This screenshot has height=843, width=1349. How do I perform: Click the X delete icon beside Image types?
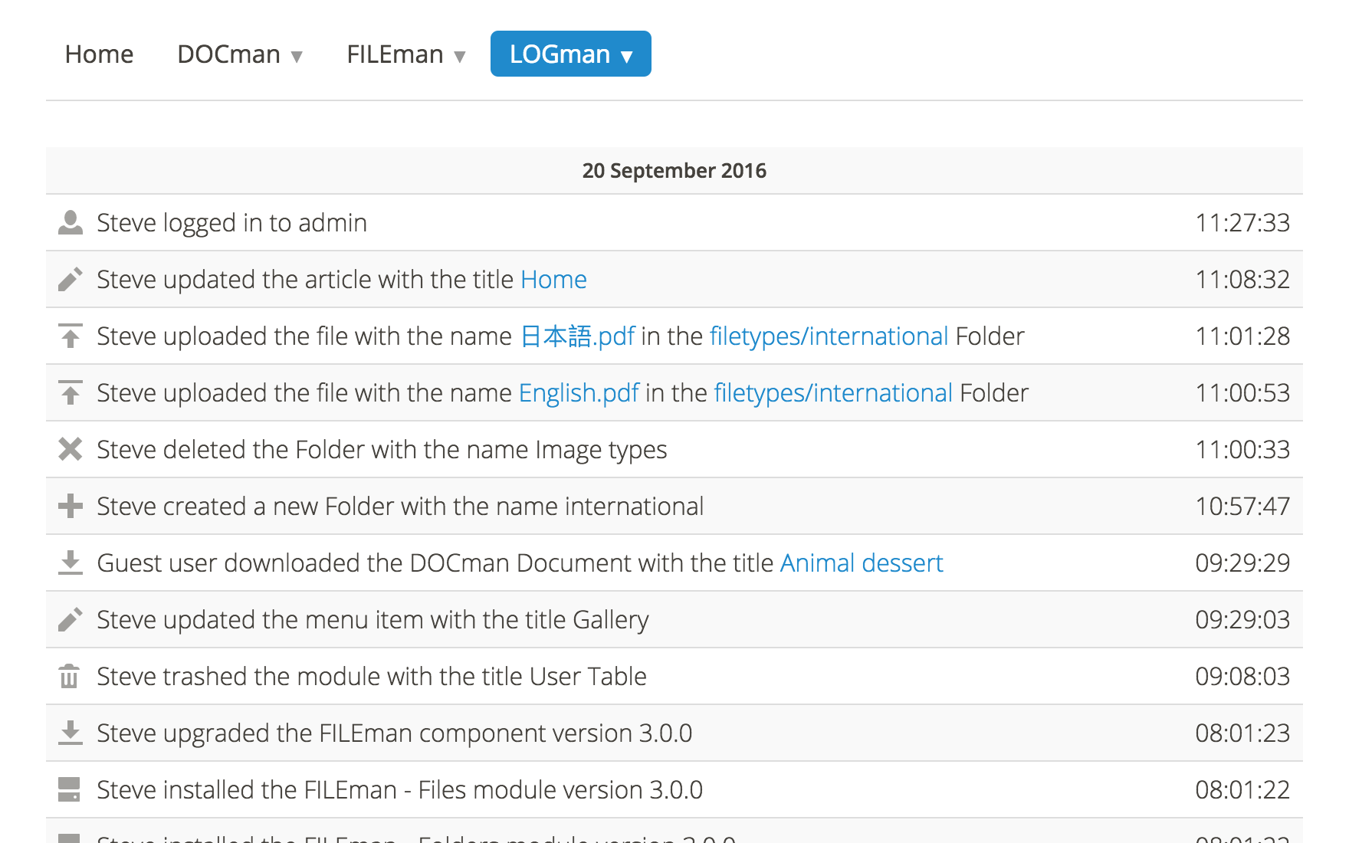(70, 450)
